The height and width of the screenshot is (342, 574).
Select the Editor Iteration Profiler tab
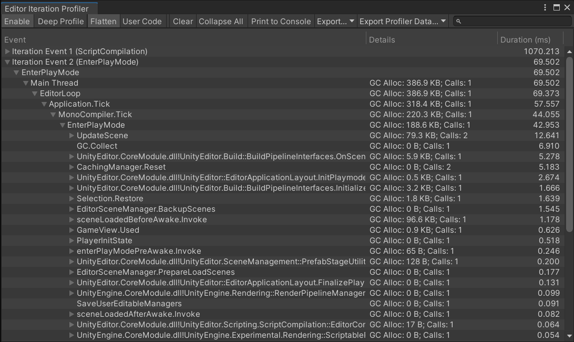tap(47, 8)
